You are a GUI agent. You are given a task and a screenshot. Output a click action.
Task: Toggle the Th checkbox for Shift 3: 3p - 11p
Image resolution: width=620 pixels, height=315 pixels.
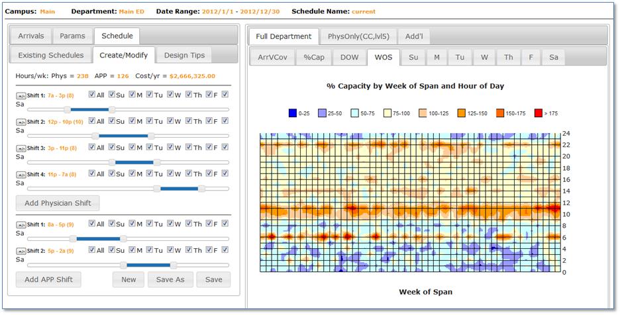click(x=189, y=147)
